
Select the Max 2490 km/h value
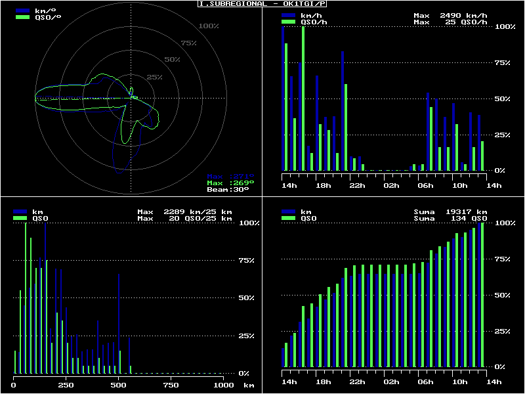click(450, 15)
